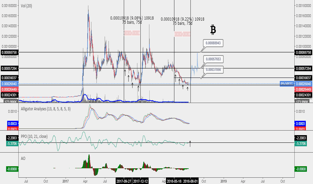The width and height of the screenshot is (313, 184).
Task: Select the AO indicator label
Action: tap(23, 158)
